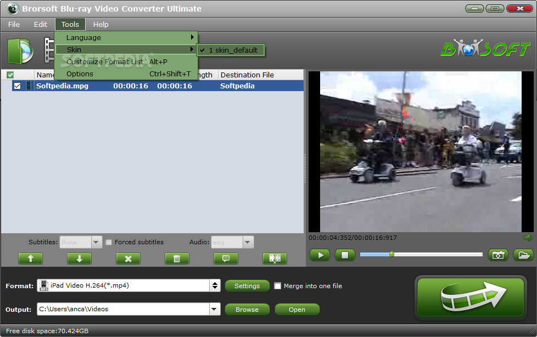Image resolution: width=537 pixels, height=337 pixels.
Task: Click the video preview frame
Action: [421, 151]
